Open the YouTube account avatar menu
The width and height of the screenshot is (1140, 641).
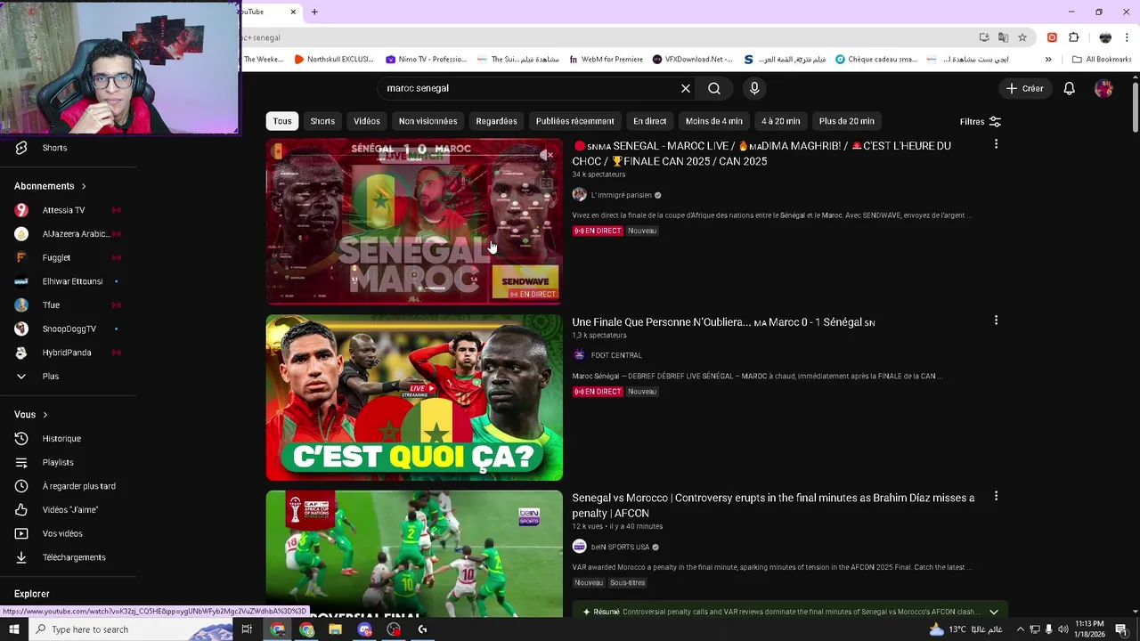click(1103, 88)
